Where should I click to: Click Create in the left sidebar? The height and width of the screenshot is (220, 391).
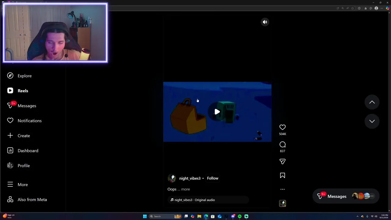19,136
